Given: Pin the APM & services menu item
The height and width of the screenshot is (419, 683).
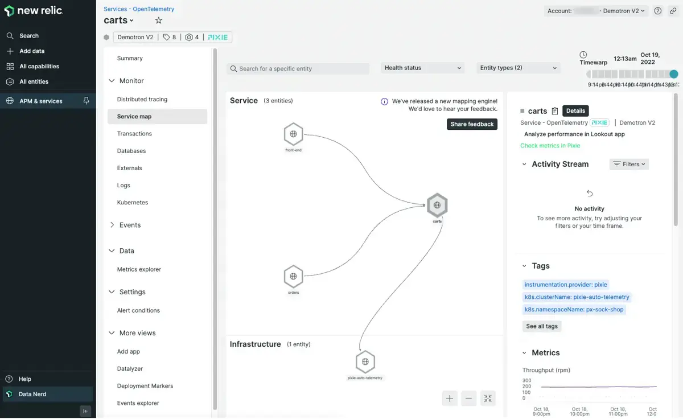Looking at the screenshot, I should click(x=87, y=101).
